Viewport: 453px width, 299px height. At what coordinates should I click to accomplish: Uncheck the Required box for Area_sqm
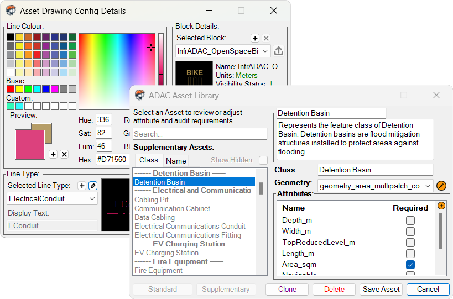click(x=410, y=265)
